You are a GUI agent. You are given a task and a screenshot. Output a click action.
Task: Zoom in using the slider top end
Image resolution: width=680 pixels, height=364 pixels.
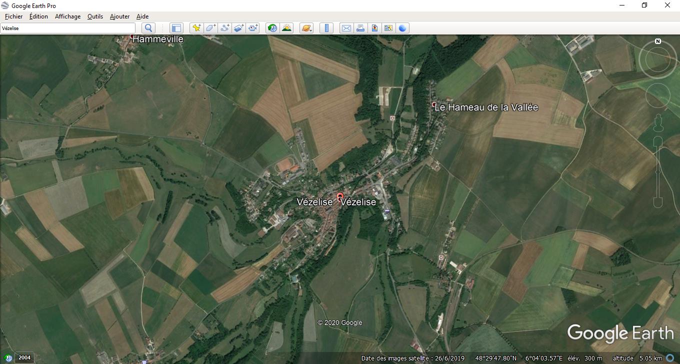[x=658, y=140]
